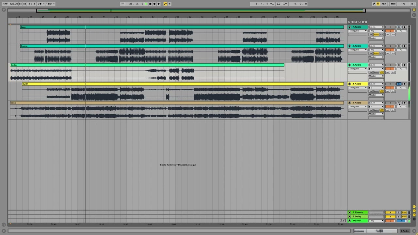This screenshot has height=235, width=418.
Task: Unfold the B Delay return track
Action: coord(349,217)
